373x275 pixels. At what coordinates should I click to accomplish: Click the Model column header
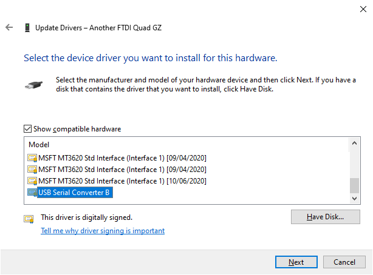39,145
